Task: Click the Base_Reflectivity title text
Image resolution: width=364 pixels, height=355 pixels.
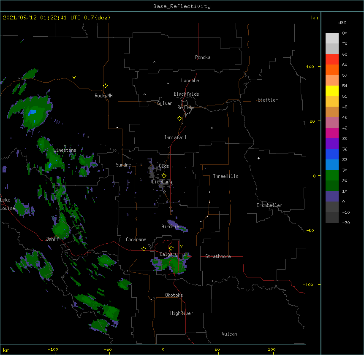Action: tap(182, 6)
